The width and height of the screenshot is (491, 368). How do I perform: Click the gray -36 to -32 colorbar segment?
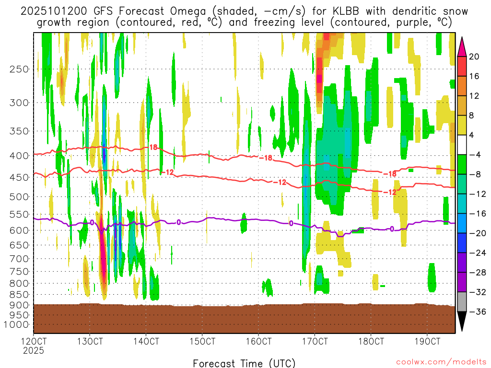tap(462, 302)
